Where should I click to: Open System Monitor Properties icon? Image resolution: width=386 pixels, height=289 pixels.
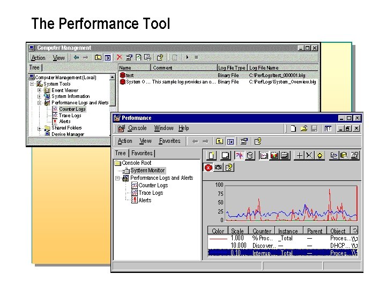[x=354, y=156]
